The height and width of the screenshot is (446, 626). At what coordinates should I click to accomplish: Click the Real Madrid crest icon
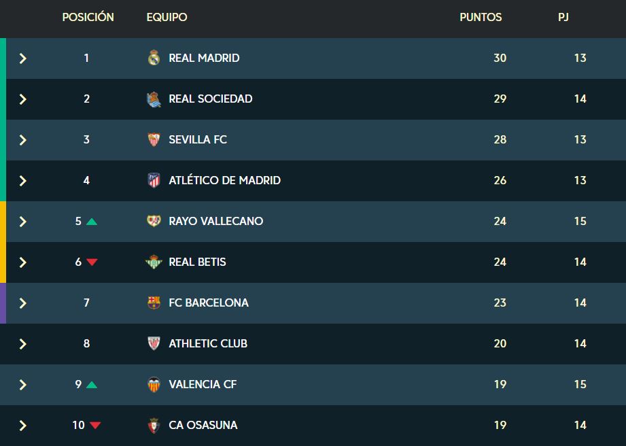click(154, 58)
